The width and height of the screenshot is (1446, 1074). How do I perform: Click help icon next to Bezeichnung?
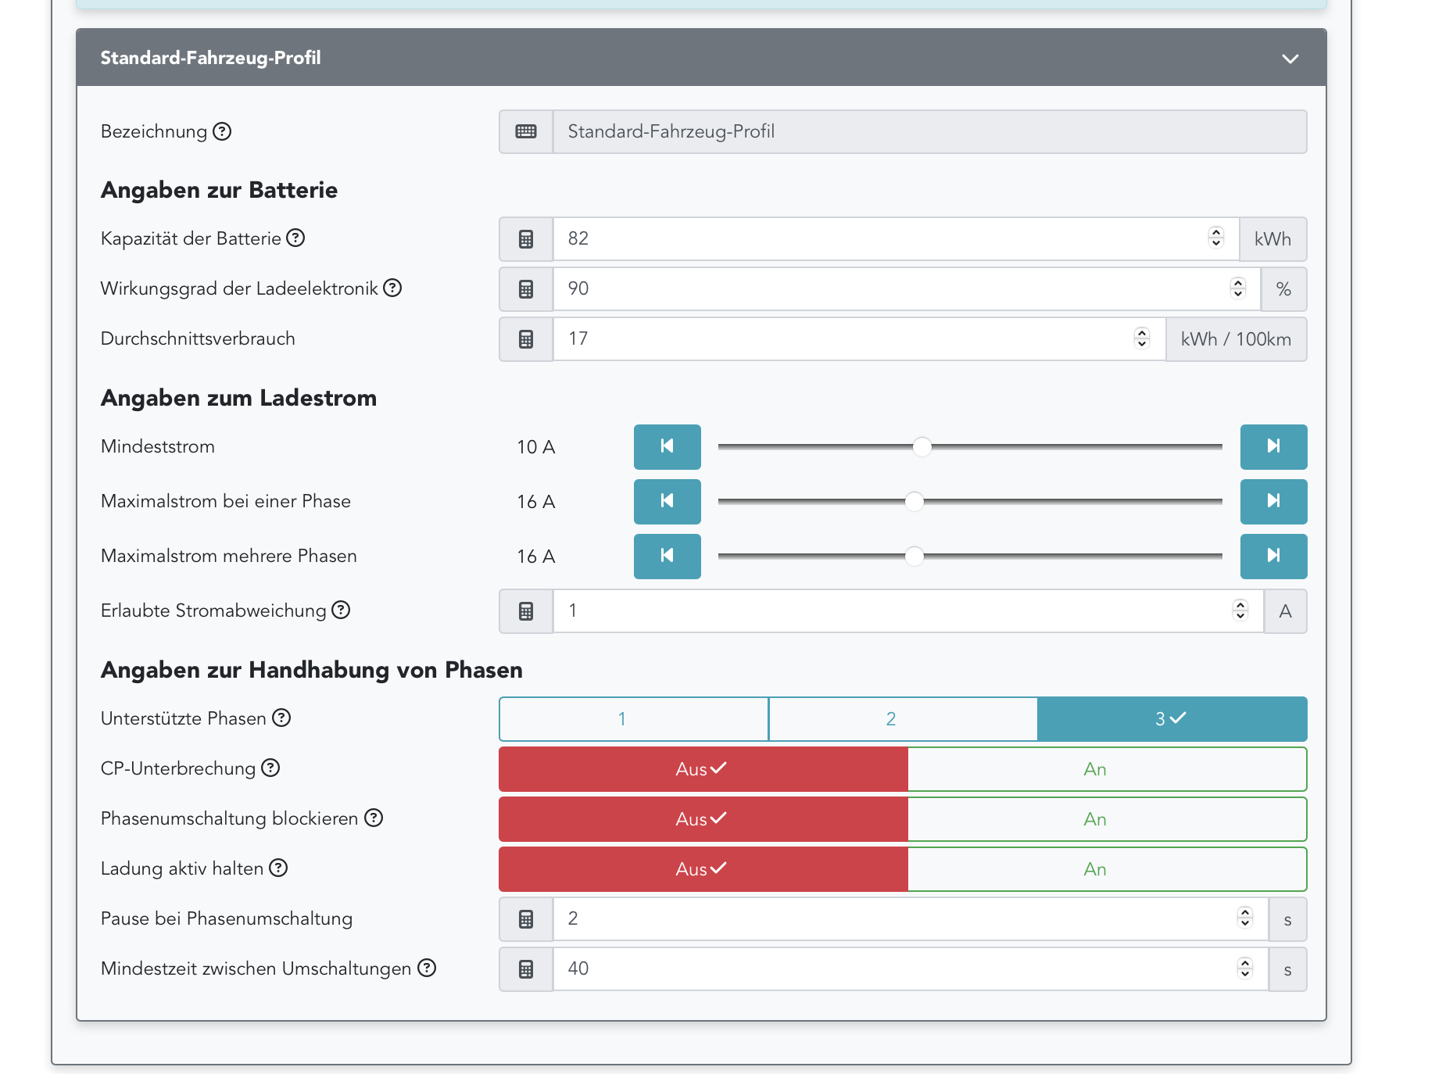point(222,131)
